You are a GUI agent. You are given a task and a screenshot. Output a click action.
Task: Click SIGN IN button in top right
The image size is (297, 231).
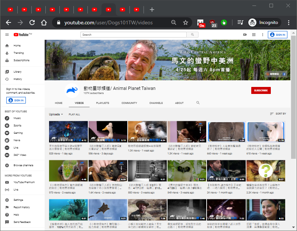point(277,35)
